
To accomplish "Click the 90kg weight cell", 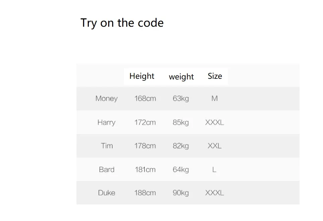I will [181, 193].
